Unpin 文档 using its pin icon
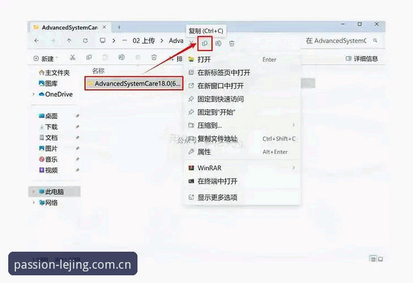The width and height of the screenshot is (413, 283). (78, 137)
